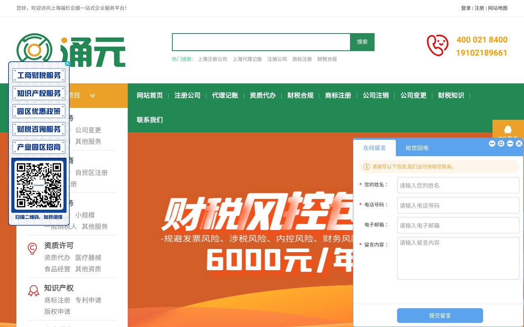The height and width of the screenshot is (327, 524).
Task: Click the 提交留言 submit progress button
Action: 440,315
